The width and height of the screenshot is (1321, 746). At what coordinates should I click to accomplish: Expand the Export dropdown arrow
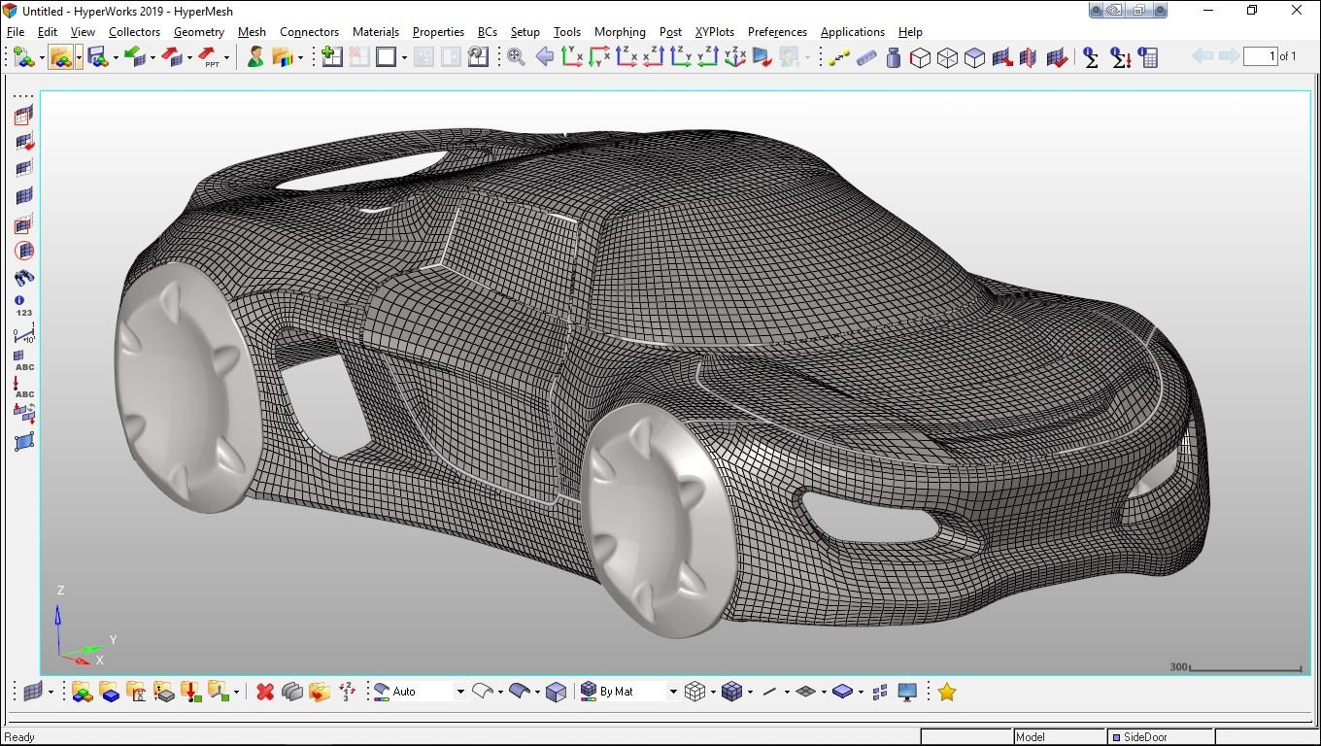[189, 57]
